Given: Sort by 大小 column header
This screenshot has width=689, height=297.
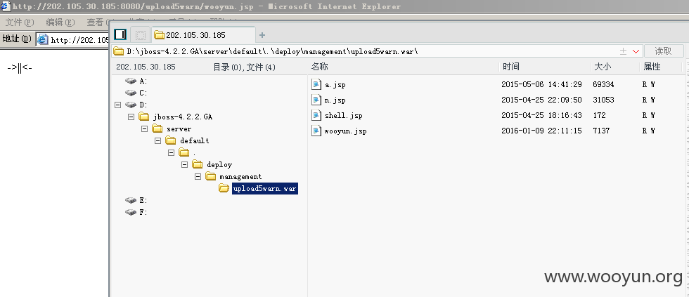Looking at the screenshot, I should click(x=603, y=67).
